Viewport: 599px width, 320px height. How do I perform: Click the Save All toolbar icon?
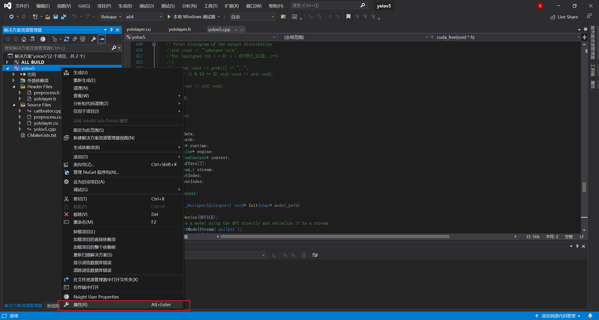point(64,17)
